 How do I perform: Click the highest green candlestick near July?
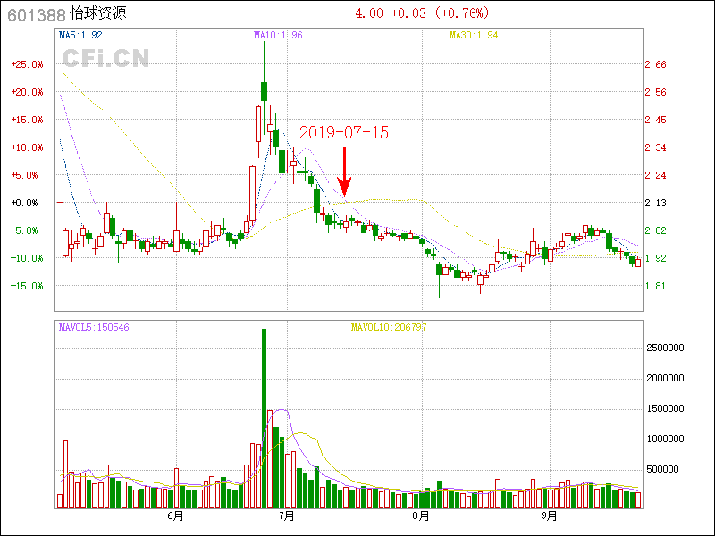pyautogui.click(x=265, y=90)
